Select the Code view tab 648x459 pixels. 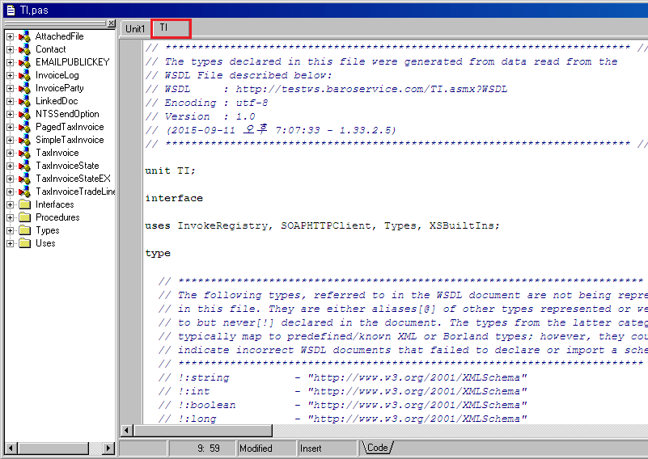click(x=377, y=448)
